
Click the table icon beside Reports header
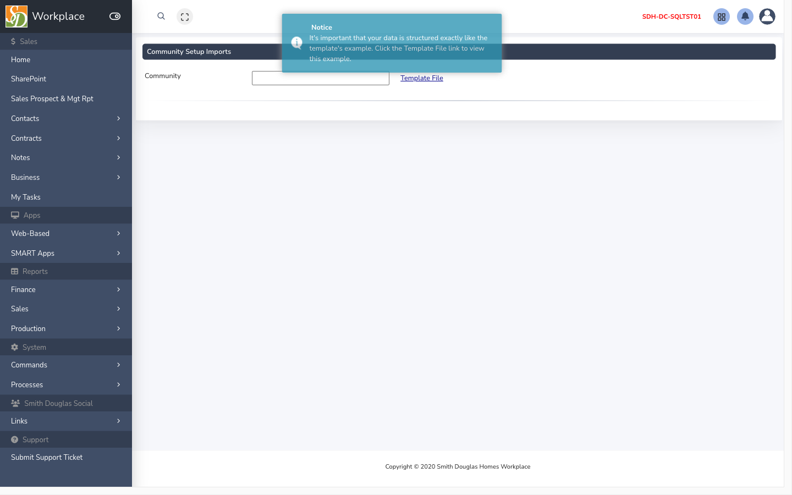click(15, 272)
